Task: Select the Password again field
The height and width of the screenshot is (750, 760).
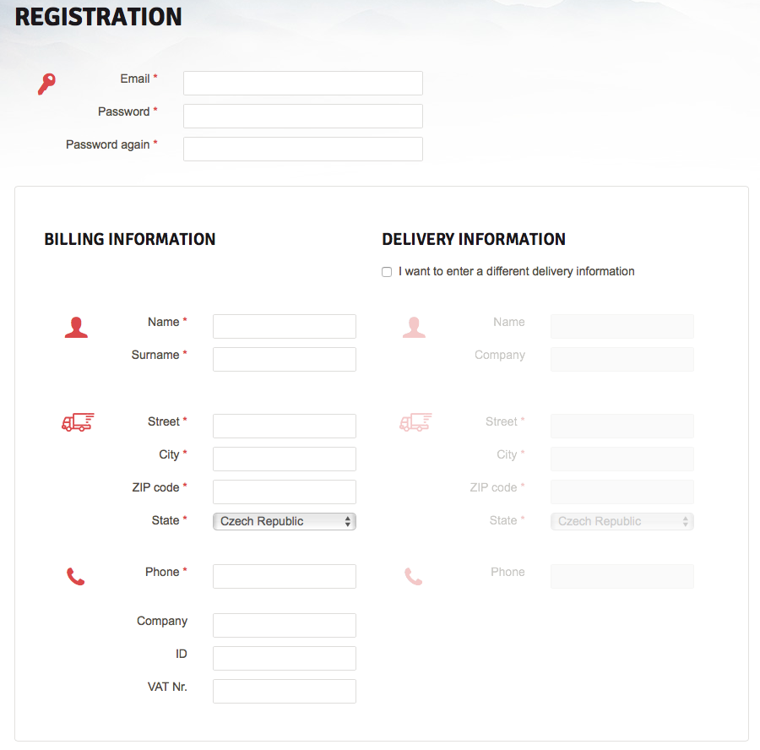Action: click(x=303, y=149)
